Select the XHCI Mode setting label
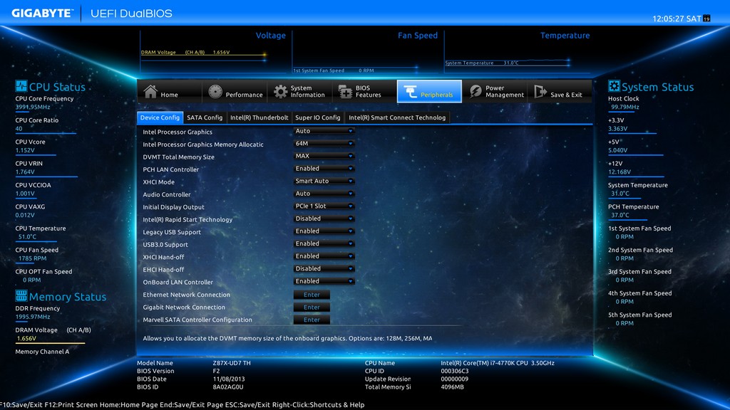 [159, 182]
